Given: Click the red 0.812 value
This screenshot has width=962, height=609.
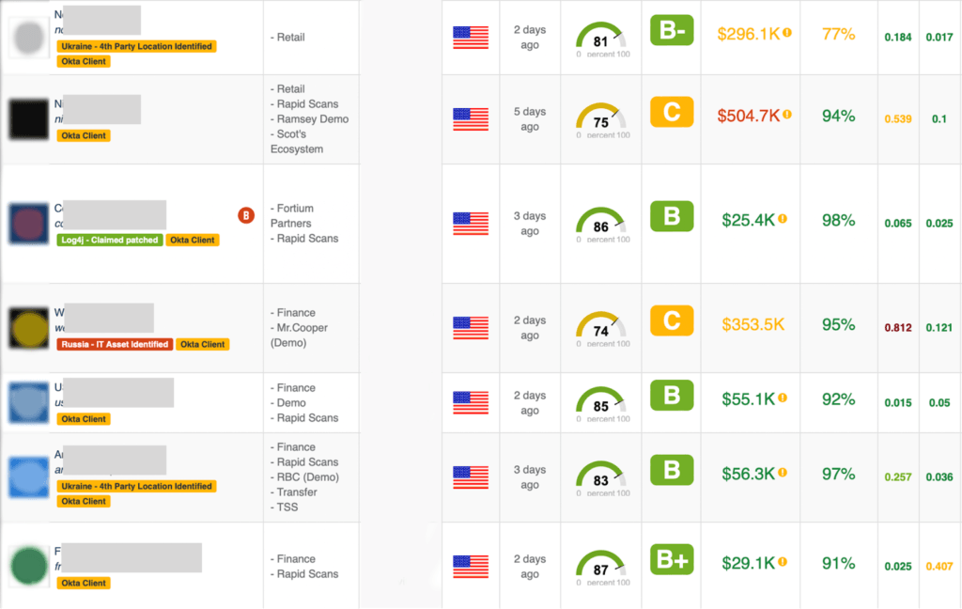Looking at the screenshot, I should 898,328.
